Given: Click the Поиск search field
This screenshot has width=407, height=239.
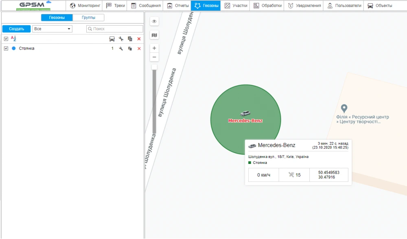Looking at the screenshot, I should point(117,29).
